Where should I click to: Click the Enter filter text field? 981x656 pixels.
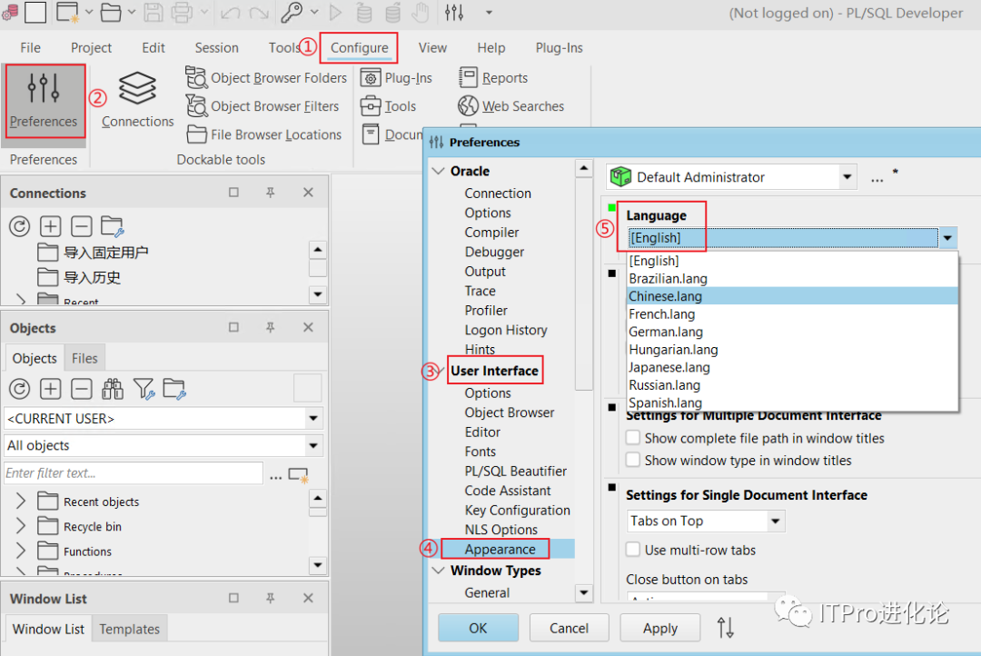click(x=134, y=473)
